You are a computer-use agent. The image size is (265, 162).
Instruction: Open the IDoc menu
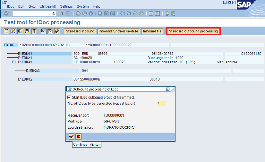(x=11, y=6)
